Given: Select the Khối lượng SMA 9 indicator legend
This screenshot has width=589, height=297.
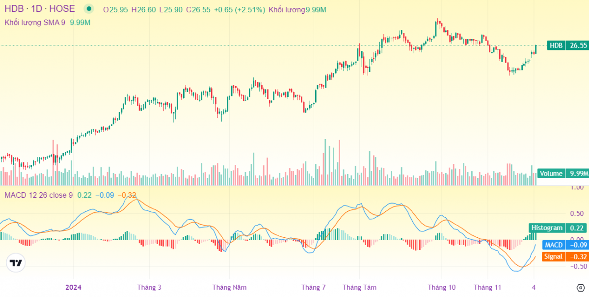Looking at the screenshot, I should click(x=48, y=22).
